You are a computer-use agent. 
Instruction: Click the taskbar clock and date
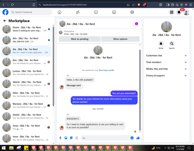coord(180,148)
